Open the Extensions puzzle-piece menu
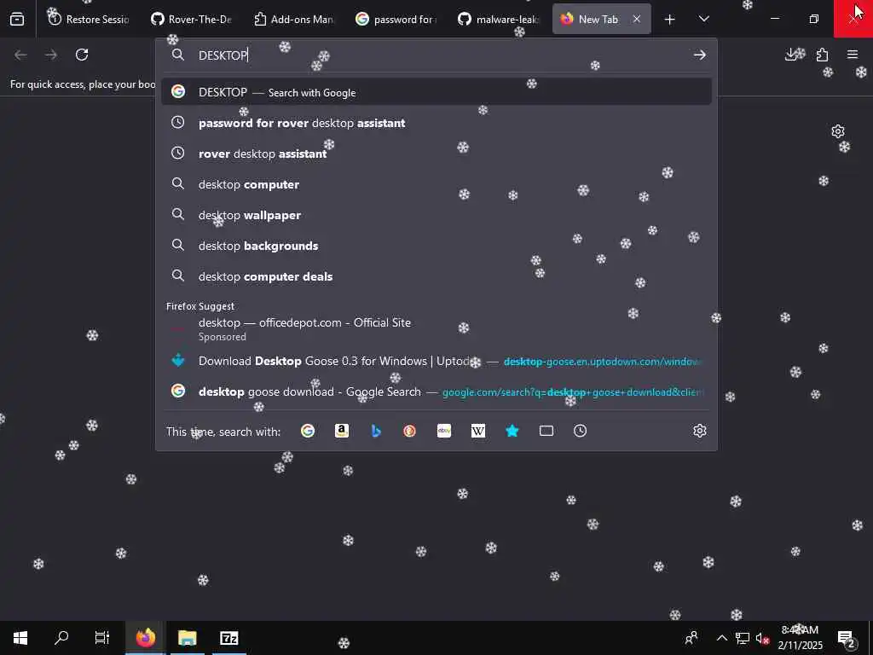Viewport: 873px width, 655px height. point(822,55)
